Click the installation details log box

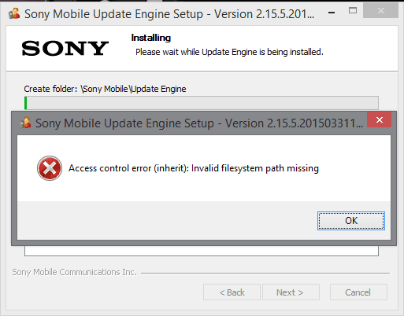pyautogui.click(x=202, y=251)
